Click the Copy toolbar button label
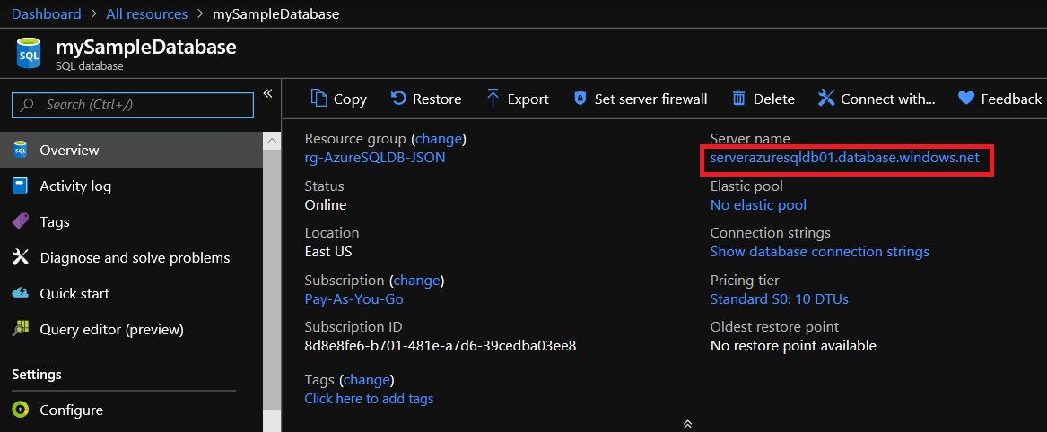1047x432 pixels. 350,99
